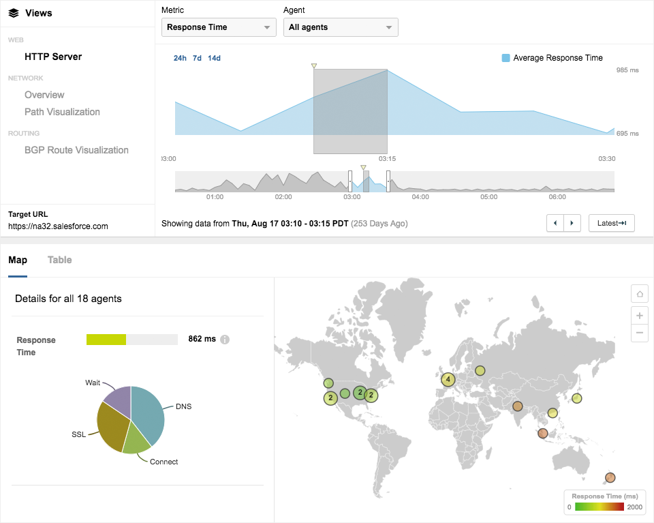Click the Views layers icon
Screen dimensions: 654x523
tap(14, 13)
